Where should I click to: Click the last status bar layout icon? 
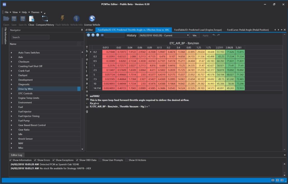282,180
